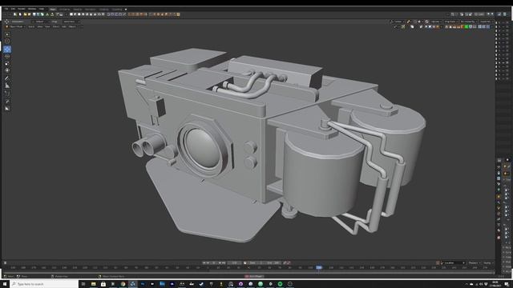The height and width of the screenshot is (288, 513).
Task: Open the timeline editor type menu
Action: pos(6,263)
